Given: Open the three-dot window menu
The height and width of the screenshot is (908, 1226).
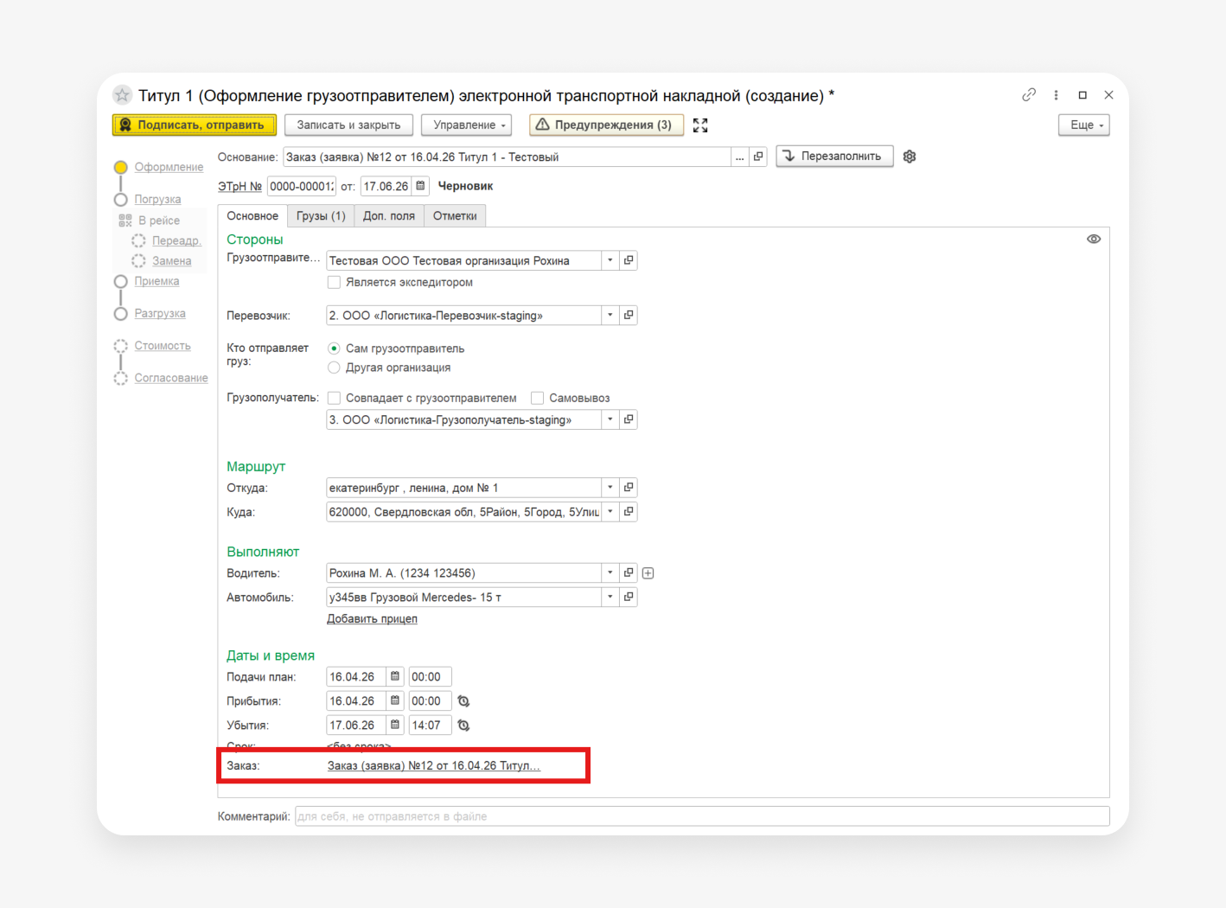Looking at the screenshot, I should click(x=1056, y=95).
